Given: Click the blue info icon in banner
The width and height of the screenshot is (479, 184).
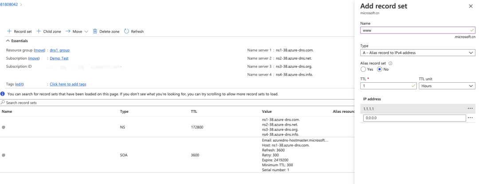Looking at the screenshot, I should point(3,94).
